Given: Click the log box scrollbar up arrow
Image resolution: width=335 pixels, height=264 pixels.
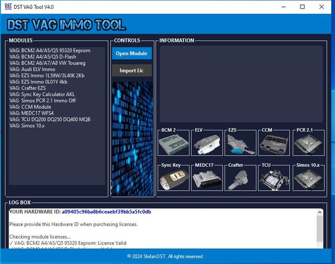Looking at the screenshot, I should [x=320, y=212].
